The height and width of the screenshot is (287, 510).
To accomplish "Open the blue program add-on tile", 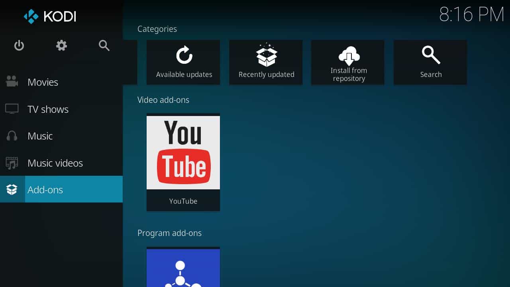I will click(x=183, y=267).
